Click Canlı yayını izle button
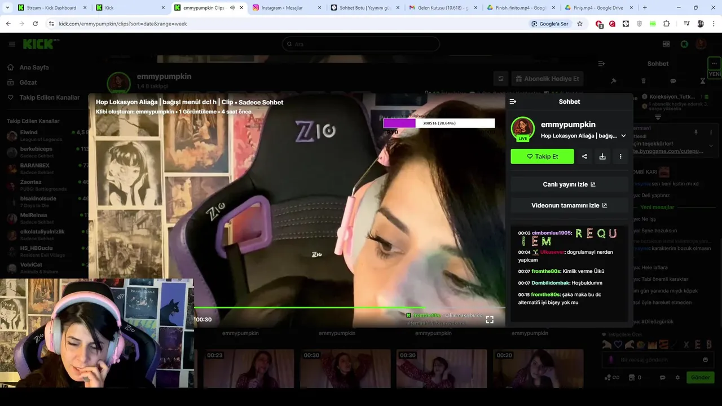722x406 pixels. (569, 184)
